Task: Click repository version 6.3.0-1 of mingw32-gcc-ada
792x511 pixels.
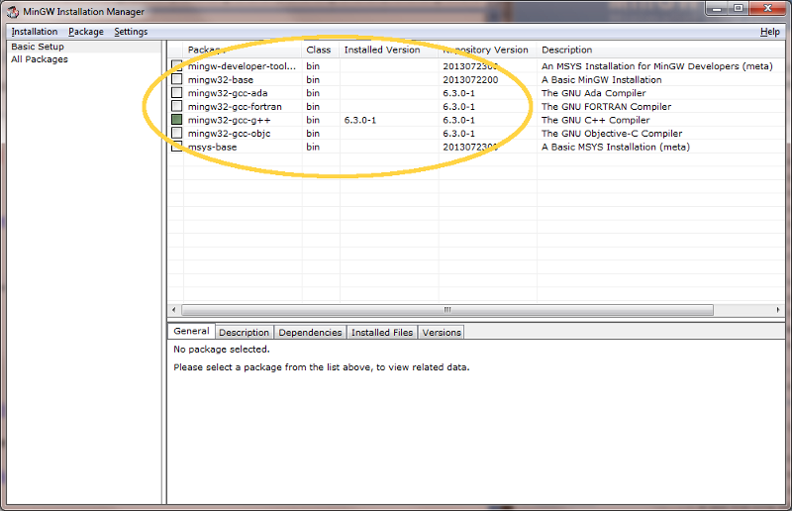Action: click(458, 93)
